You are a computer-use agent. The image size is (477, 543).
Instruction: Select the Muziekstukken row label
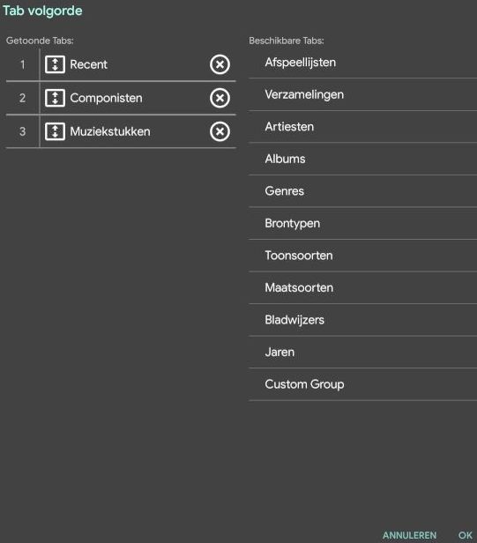(110, 131)
